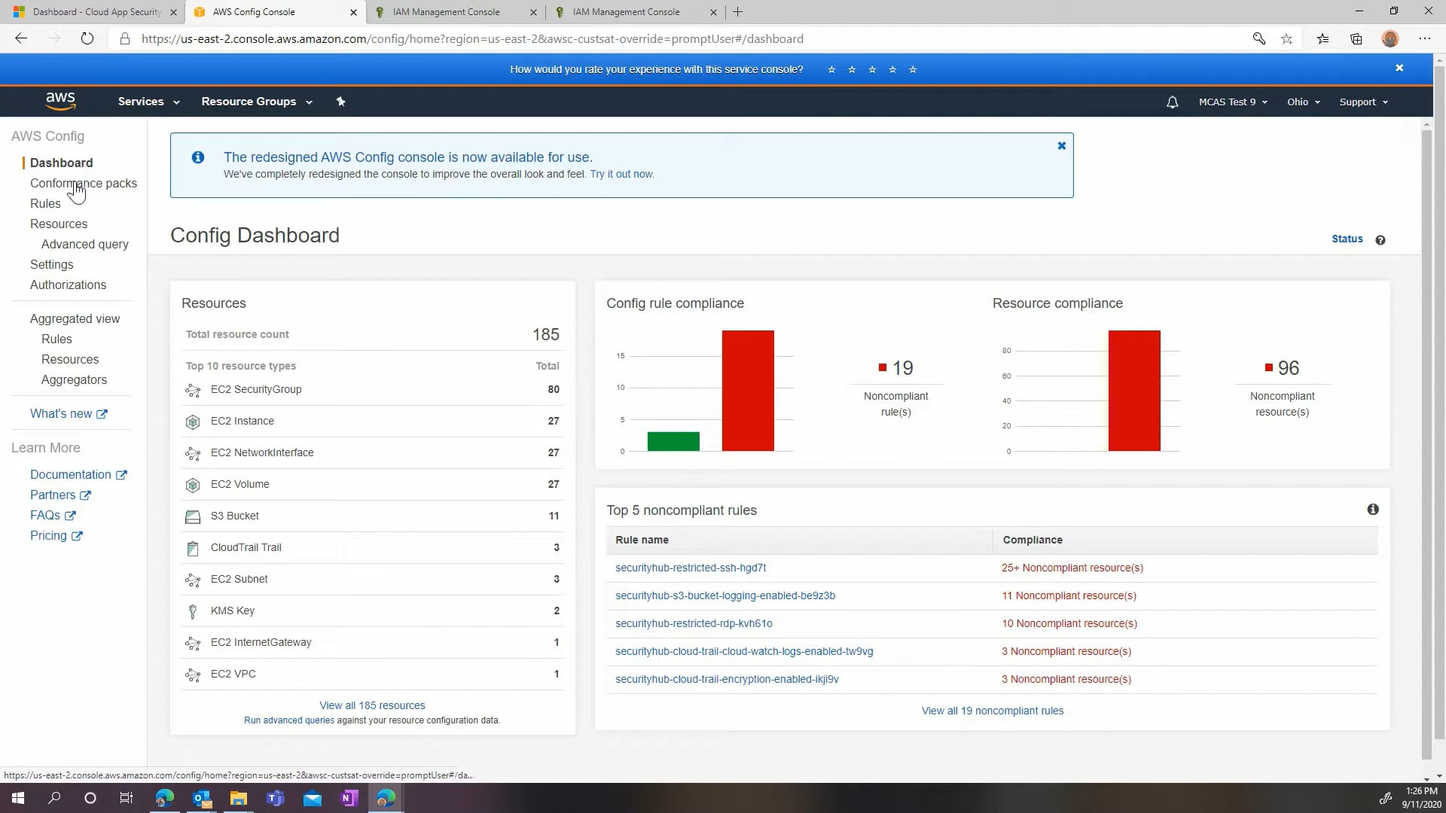Rate experience with the first star
This screenshot has width=1446, height=813.
[831, 69]
